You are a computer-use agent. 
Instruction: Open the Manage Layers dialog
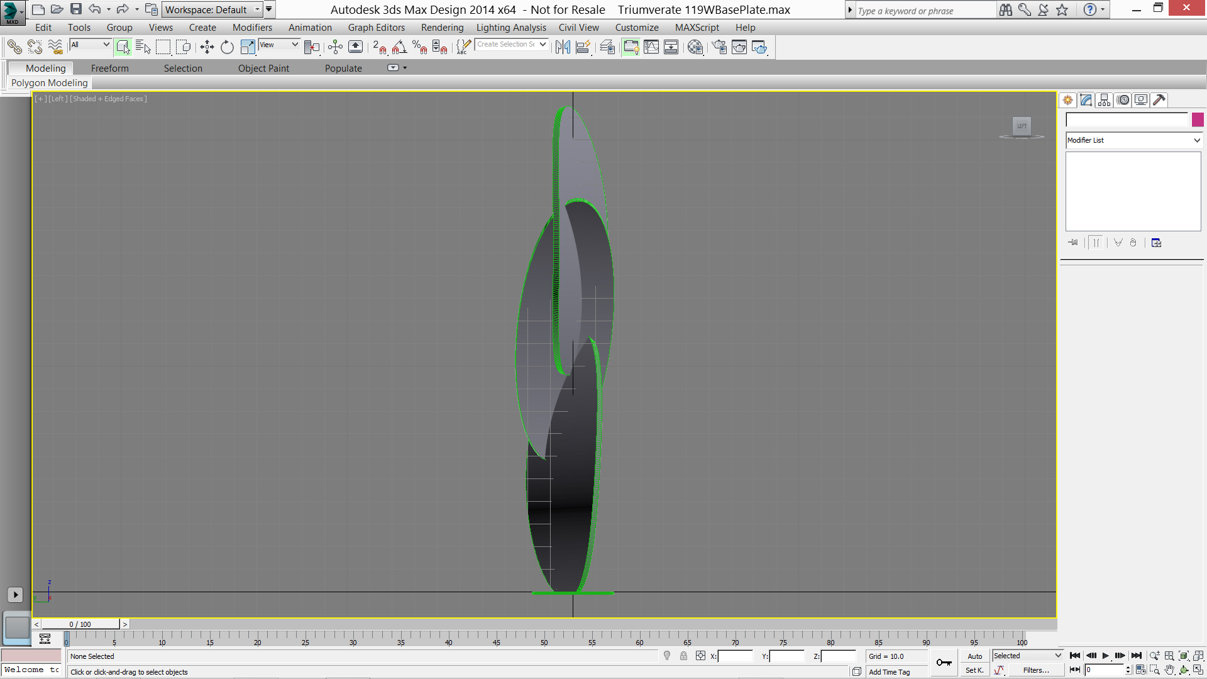[x=607, y=47]
